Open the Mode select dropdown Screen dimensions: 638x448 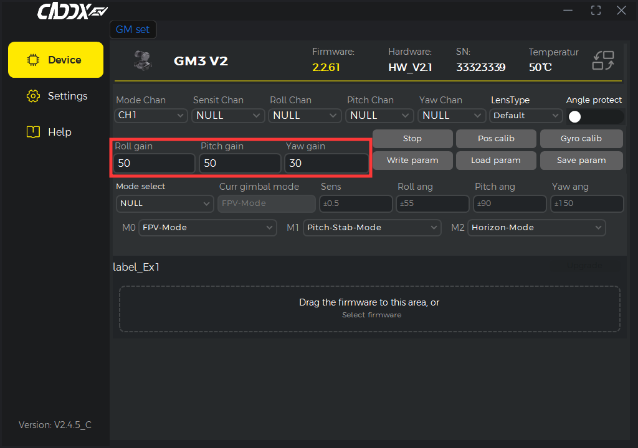(164, 203)
